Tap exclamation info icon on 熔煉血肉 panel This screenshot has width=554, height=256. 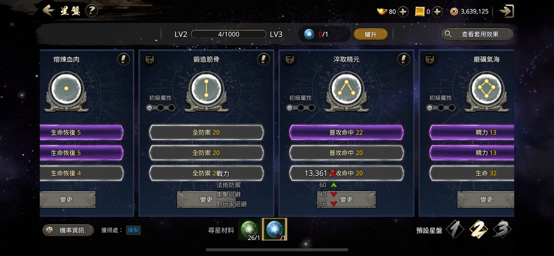coord(123,59)
